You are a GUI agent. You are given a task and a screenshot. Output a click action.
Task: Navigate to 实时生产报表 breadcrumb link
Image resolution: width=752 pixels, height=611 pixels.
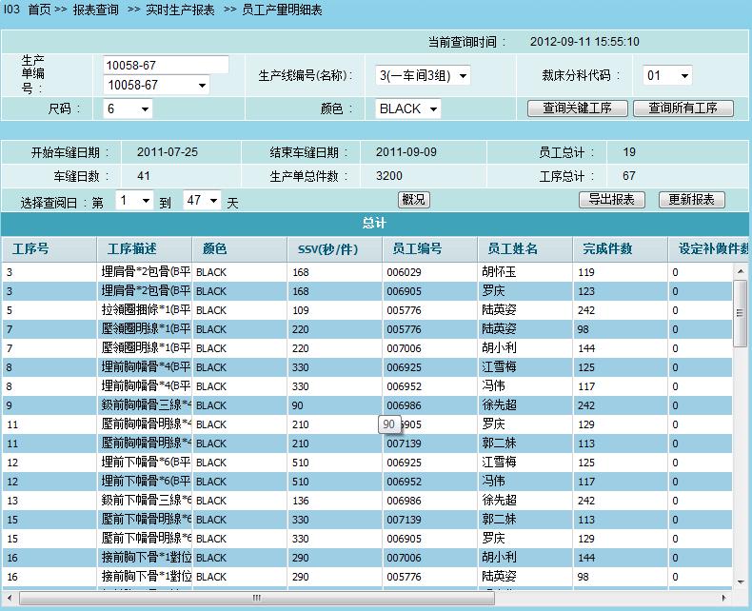pyautogui.click(x=180, y=10)
